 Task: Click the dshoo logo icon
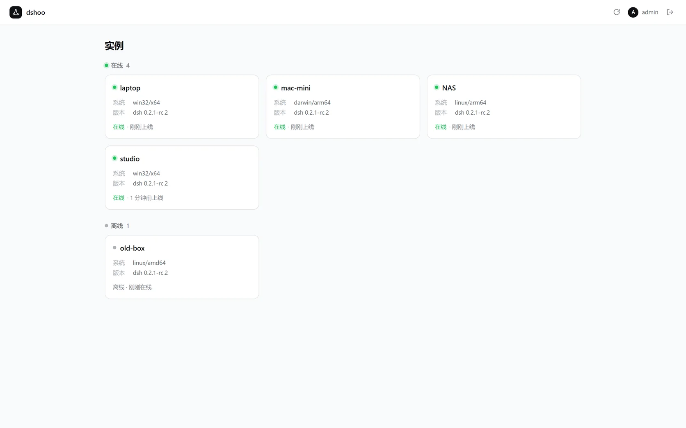click(16, 12)
